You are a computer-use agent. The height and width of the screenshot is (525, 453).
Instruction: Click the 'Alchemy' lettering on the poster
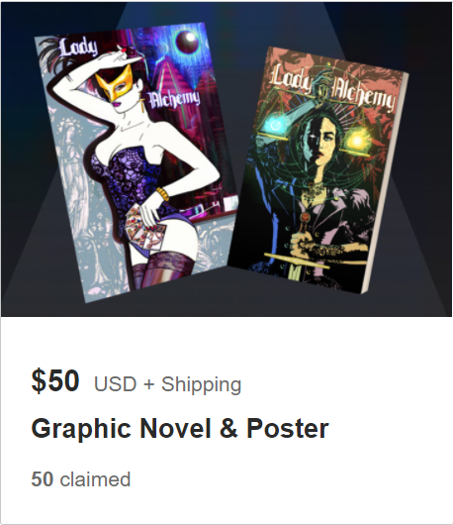point(174,99)
